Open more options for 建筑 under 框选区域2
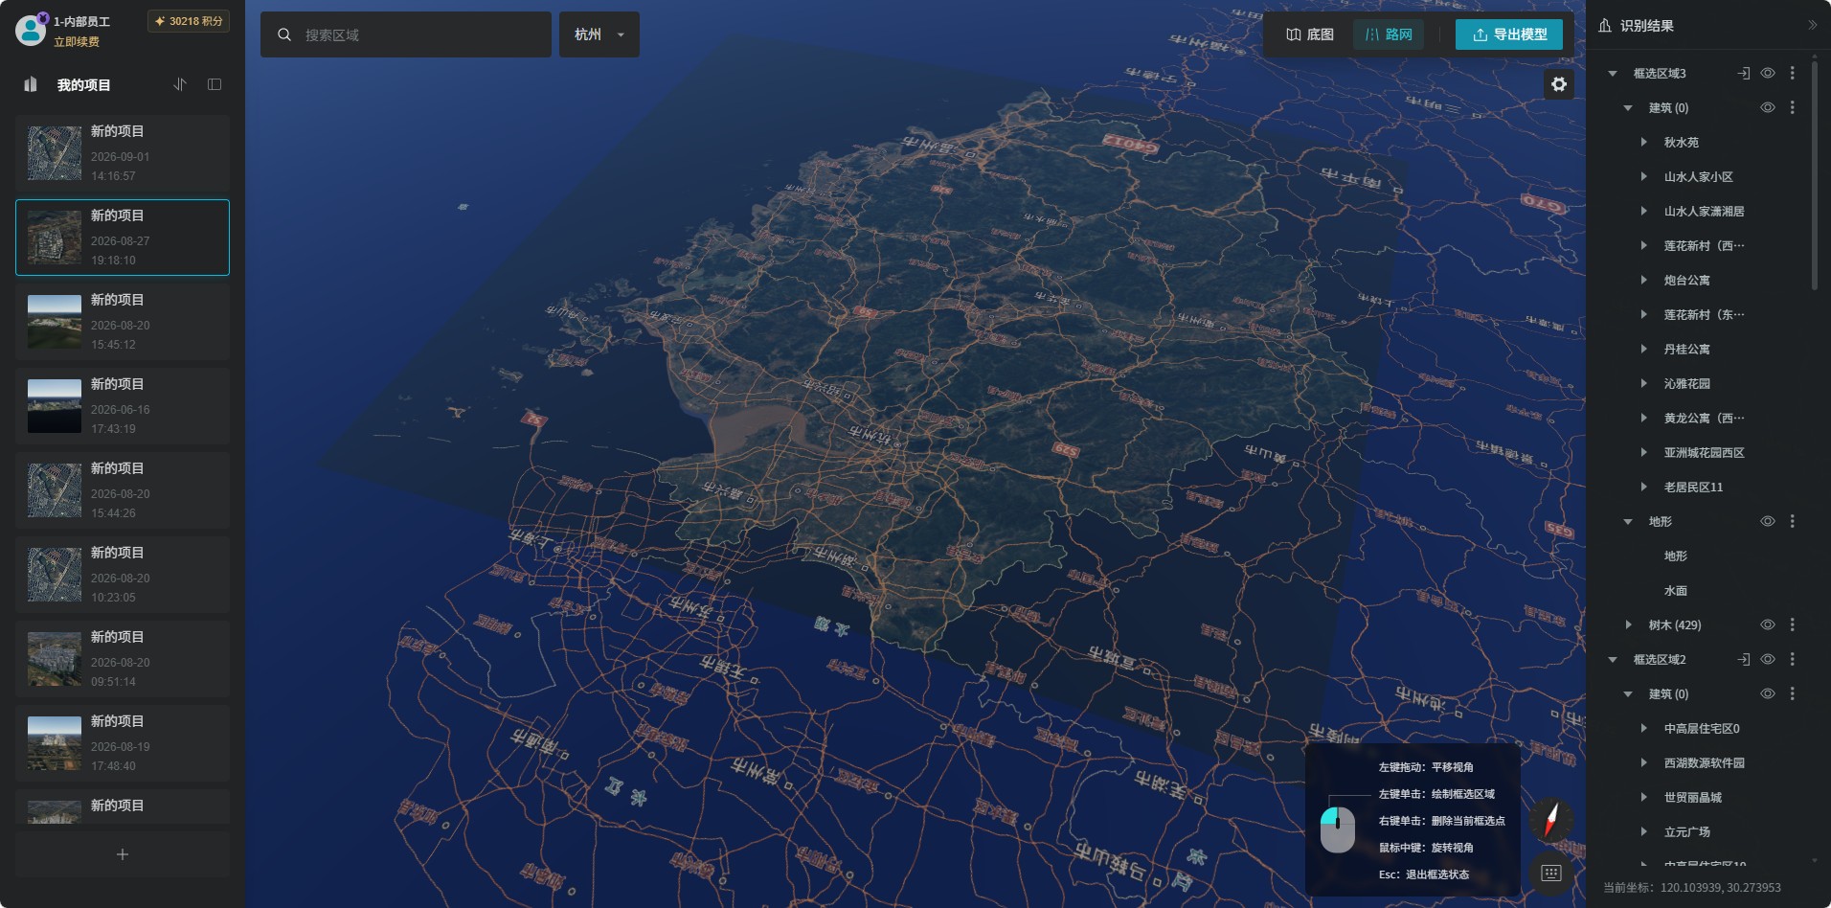 click(1793, 693)
